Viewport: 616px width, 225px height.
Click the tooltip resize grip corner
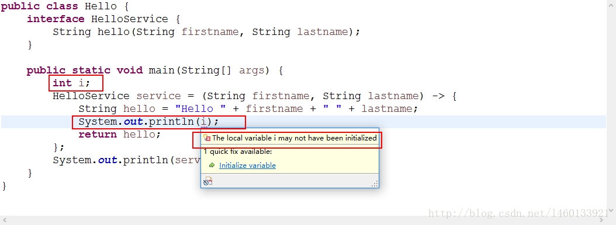click(375, 184)
